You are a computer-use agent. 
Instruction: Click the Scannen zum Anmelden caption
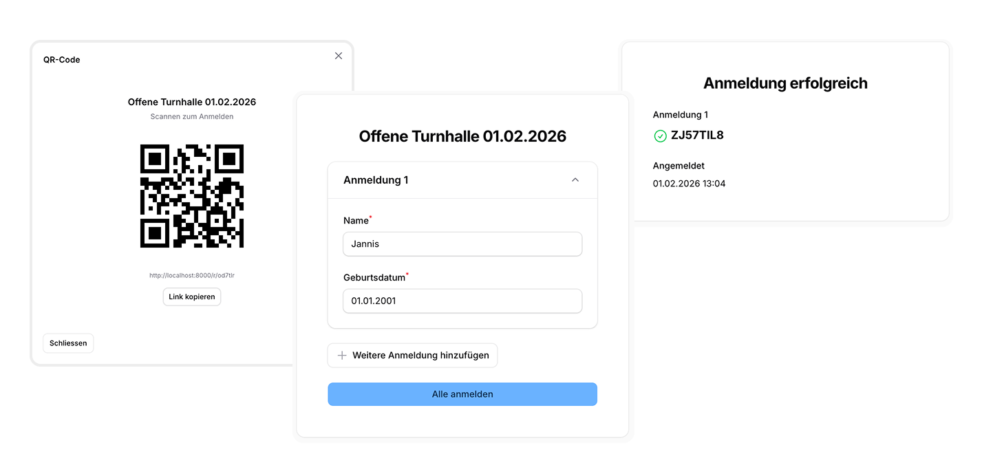(x=191, y=116)
